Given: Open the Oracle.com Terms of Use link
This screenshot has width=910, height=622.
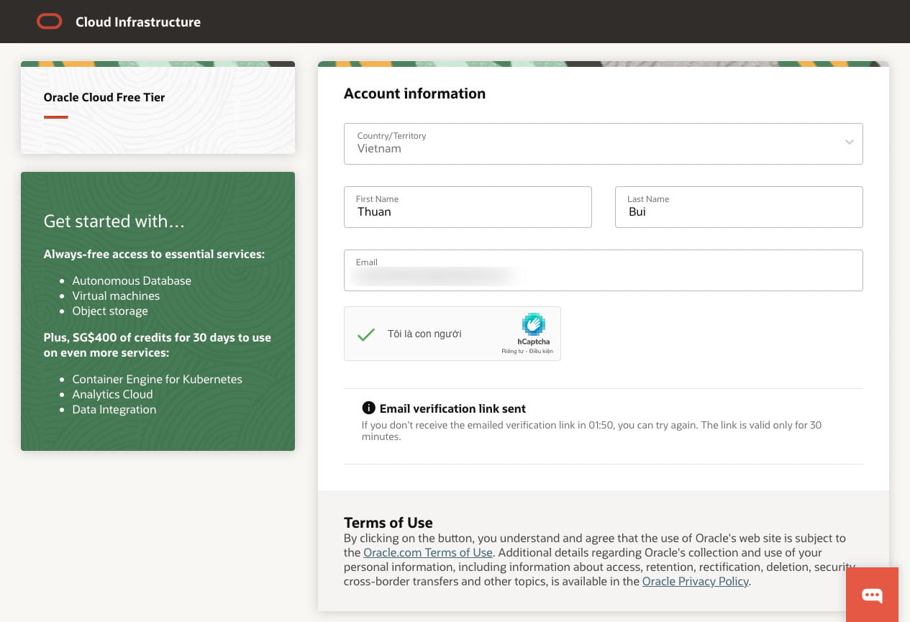Looking at the screenshot, I should click(427, 553).
